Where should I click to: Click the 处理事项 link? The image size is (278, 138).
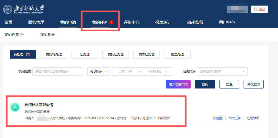(x=253, y=118)
